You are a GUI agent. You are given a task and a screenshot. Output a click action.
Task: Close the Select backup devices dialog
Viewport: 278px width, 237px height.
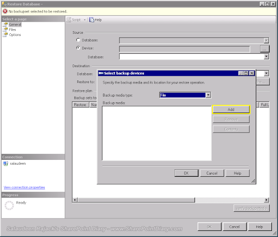252,73
